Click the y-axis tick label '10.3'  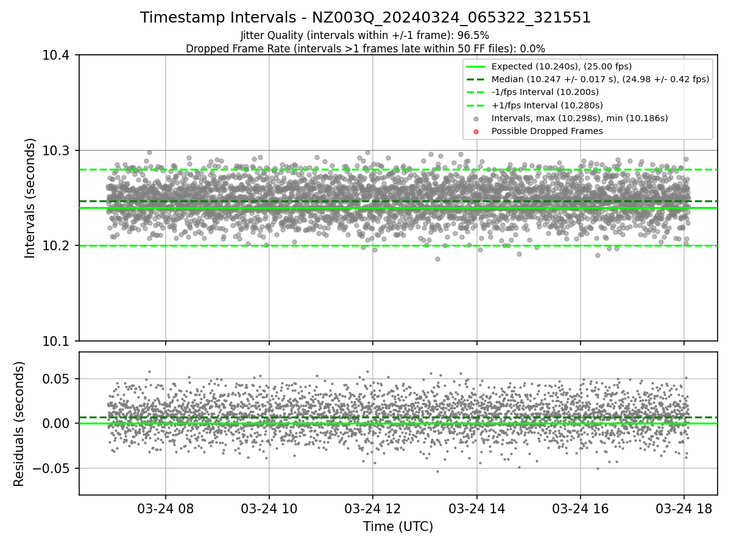pos(57,151)
